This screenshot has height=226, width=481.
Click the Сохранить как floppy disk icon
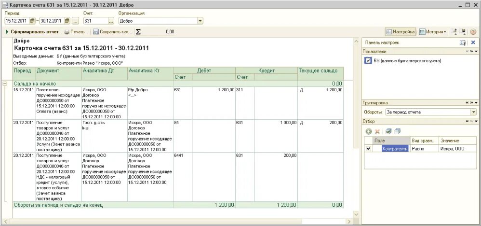coord(96,32)
